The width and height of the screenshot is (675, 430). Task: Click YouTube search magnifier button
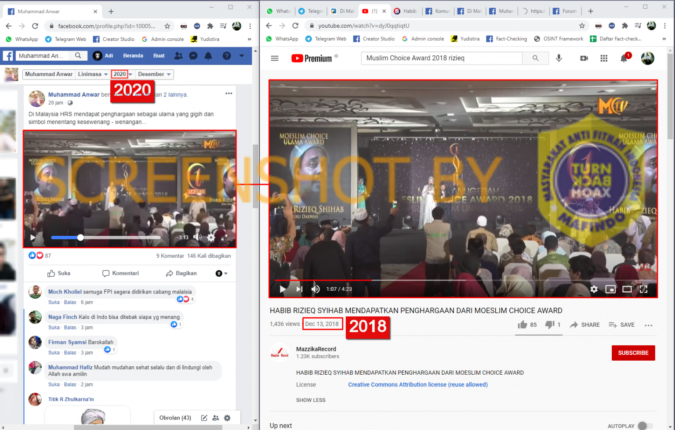(535, 58)
